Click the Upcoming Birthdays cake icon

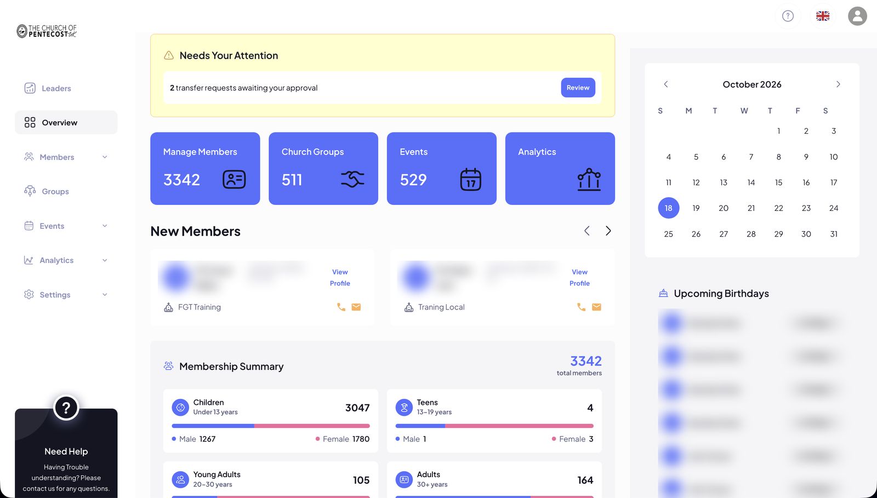click(x=663, y=293)
